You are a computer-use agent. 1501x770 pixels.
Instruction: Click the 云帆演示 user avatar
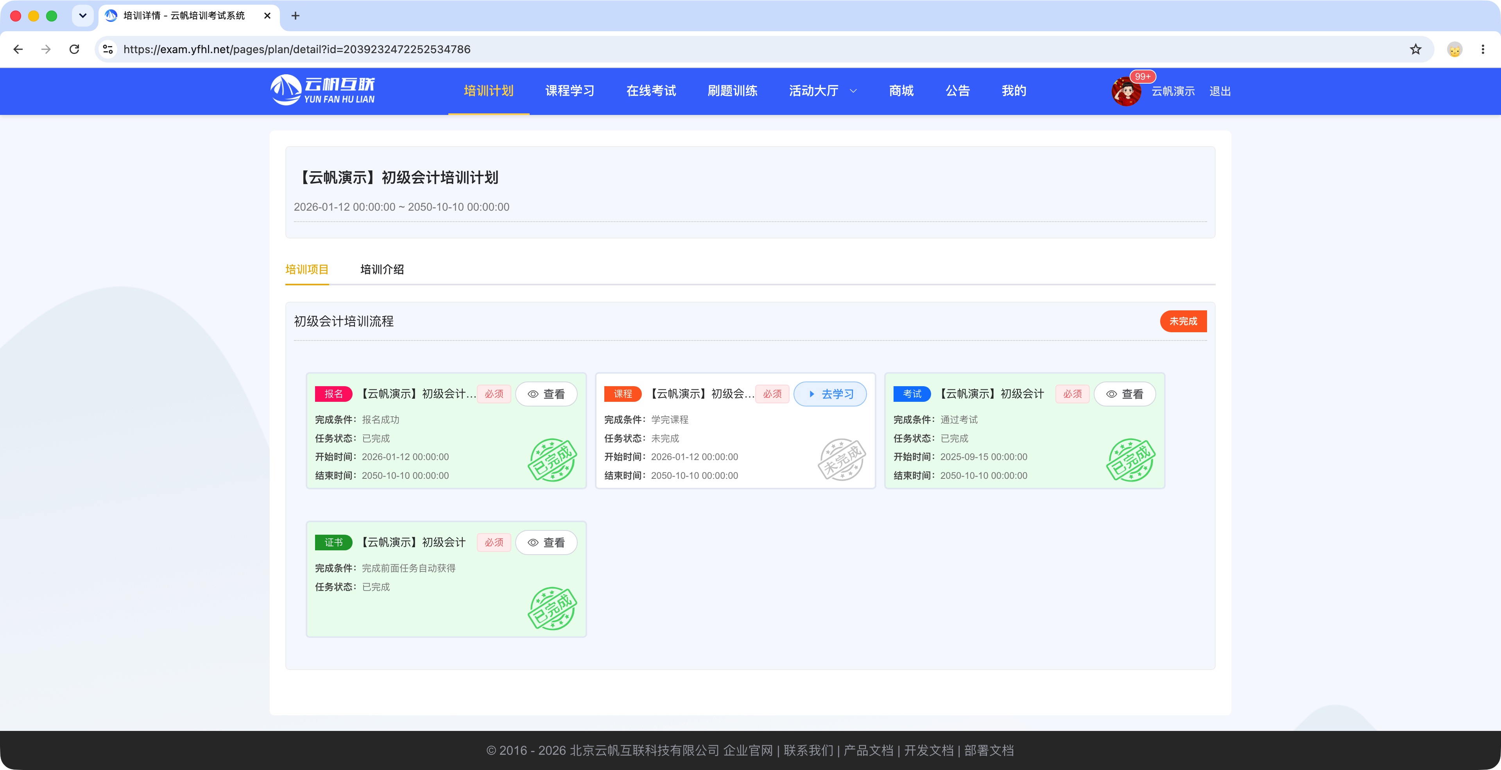click(1126, 91)
